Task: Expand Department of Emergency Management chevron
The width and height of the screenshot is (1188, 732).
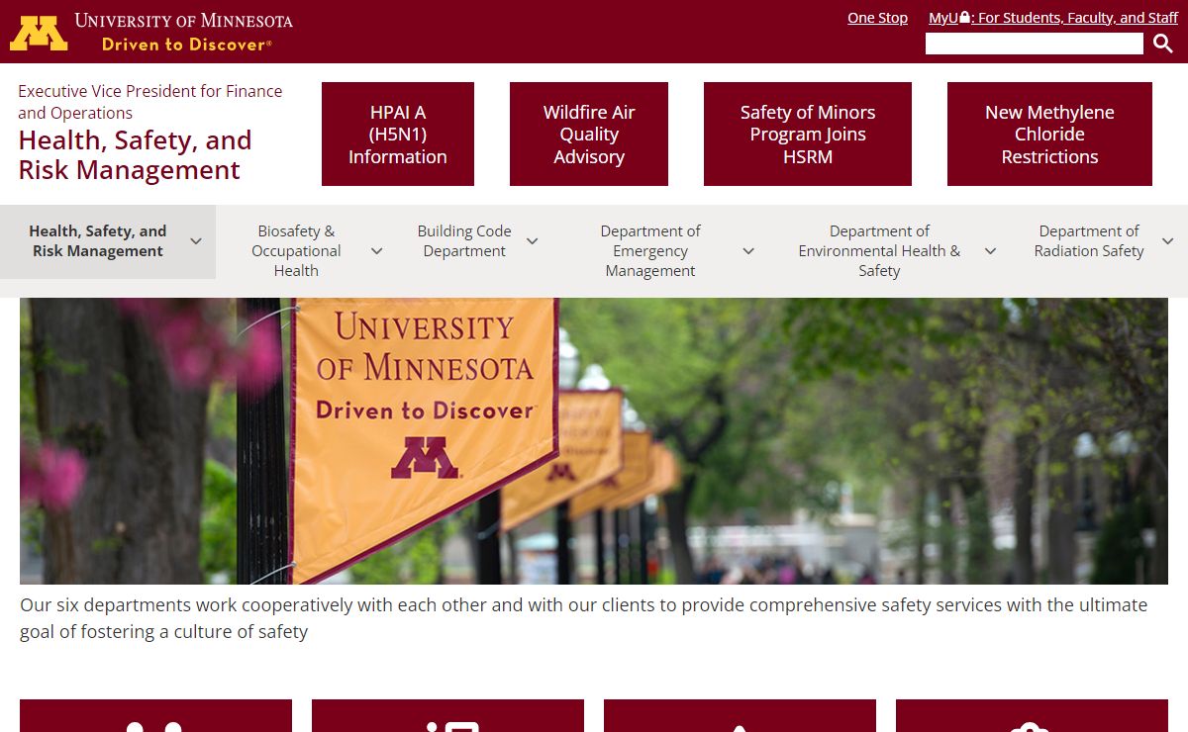Action: point(748,251)
